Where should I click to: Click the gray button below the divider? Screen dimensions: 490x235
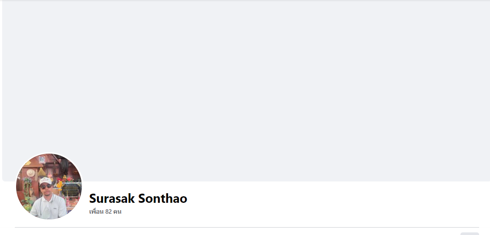(x=470, y=234)
